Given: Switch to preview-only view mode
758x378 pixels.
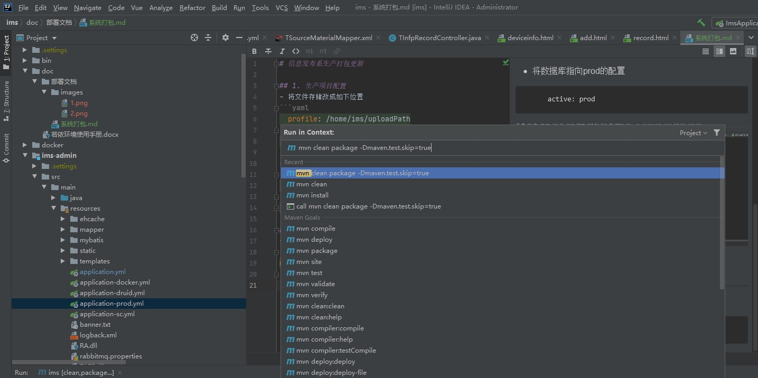Looking at the screenshot, I should pos(733,51).
